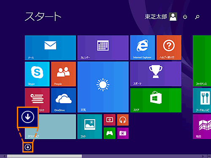This screenshot has width=211, height=158.
Task: Open the ヘルプ+使い方 help tile
Action: click(169, 48)
